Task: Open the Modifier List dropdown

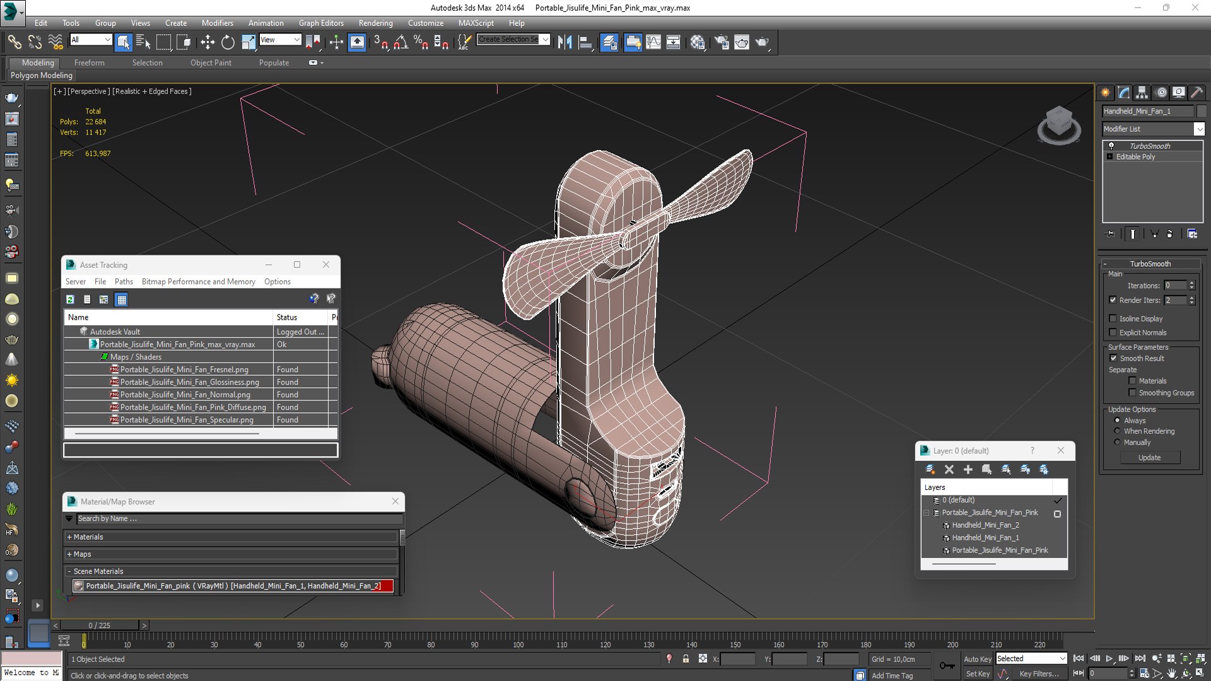Action: (x=1199, y=129)
